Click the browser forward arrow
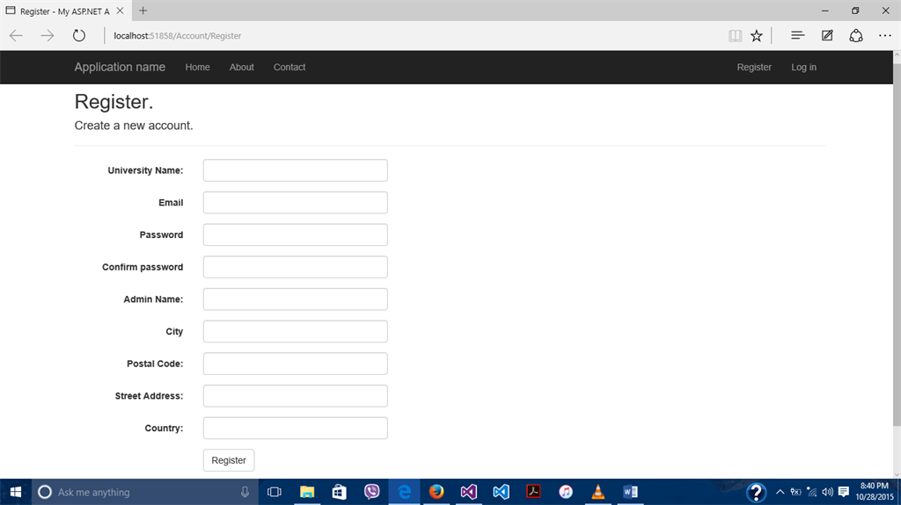The height and width of the screenshot is (505, 901). (48, 36)
